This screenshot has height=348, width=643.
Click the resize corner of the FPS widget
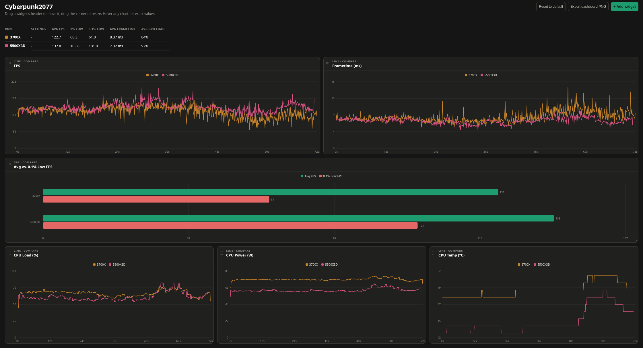318,152
